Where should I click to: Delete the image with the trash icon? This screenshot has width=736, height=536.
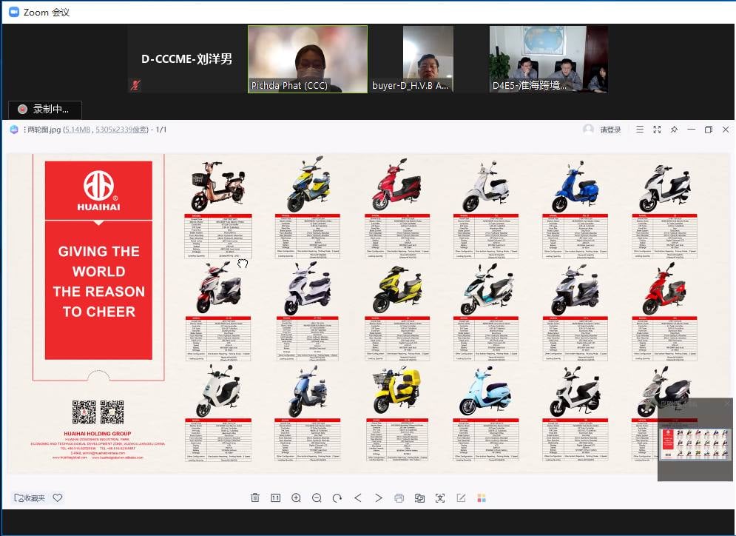(255, 498)
